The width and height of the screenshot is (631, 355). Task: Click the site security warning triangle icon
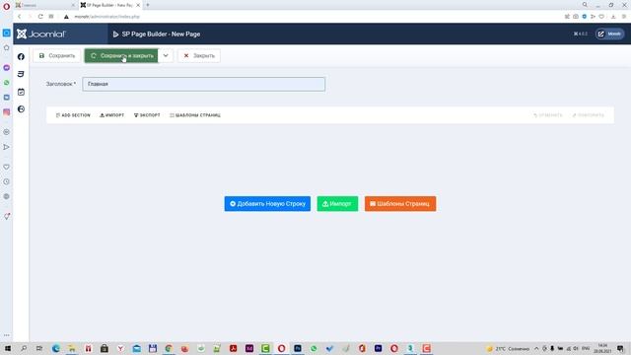[66, 17]
